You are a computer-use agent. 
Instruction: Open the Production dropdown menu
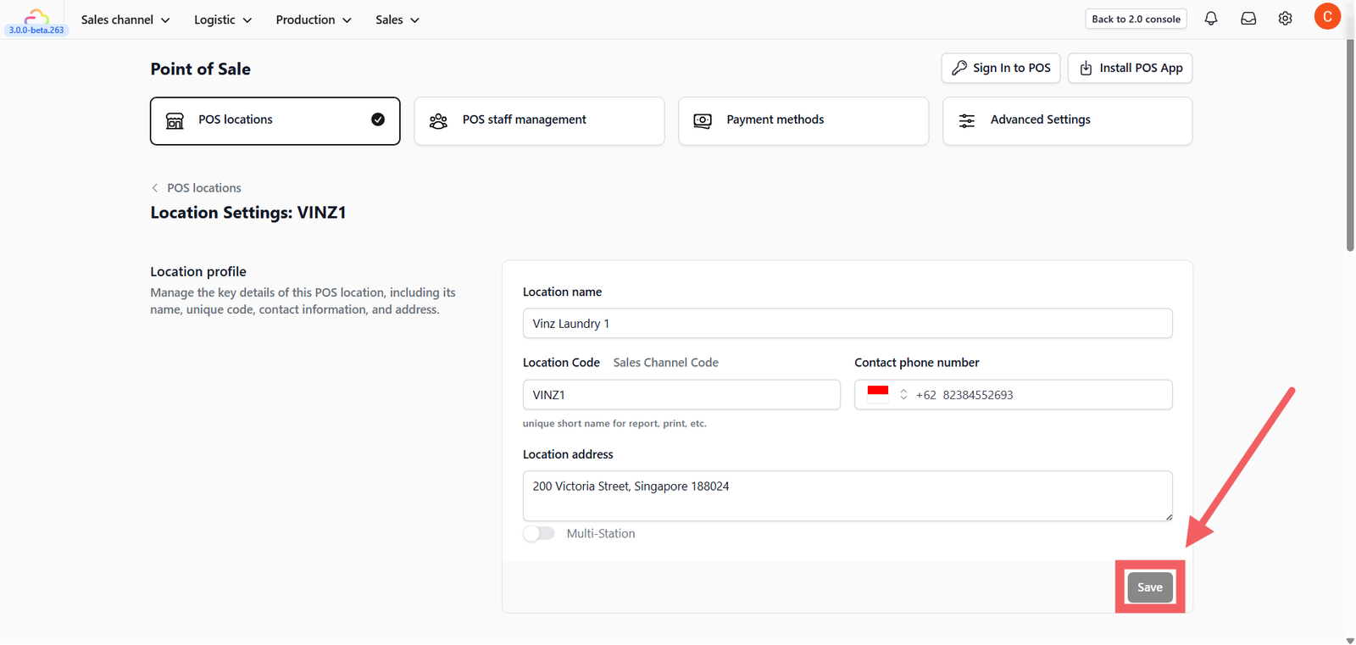314,19
